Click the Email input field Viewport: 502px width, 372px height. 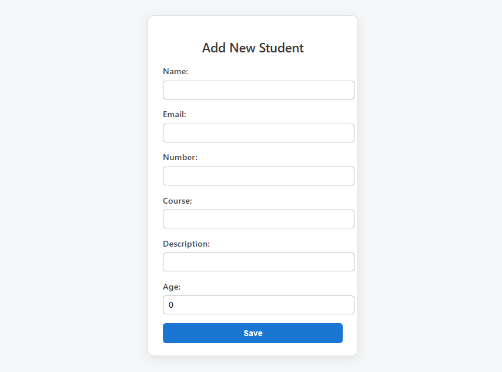click(258, 133)
